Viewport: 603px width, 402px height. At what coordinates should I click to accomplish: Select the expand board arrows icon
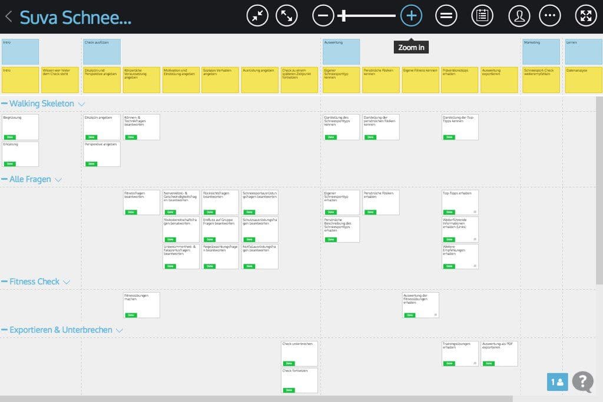click(x=287, y=15)
